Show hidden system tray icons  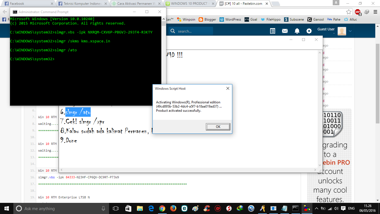pyautogui.click(x=316, y=208)
